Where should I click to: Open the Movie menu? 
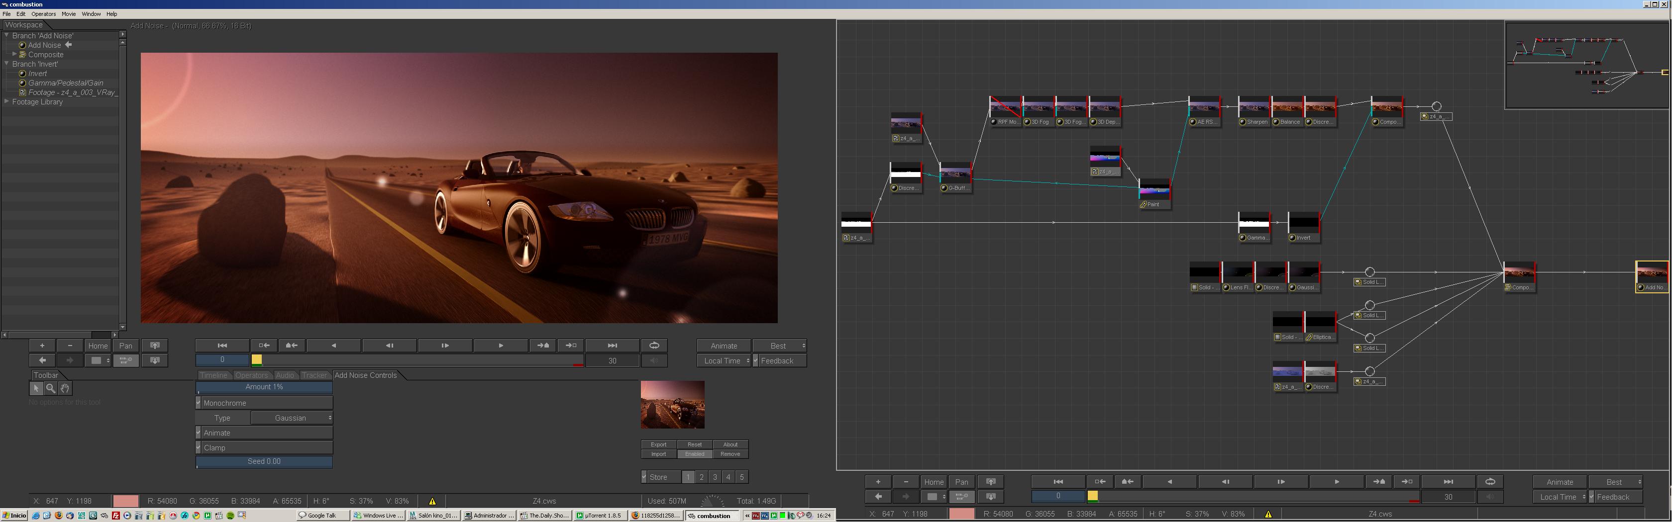pos(69,13)
